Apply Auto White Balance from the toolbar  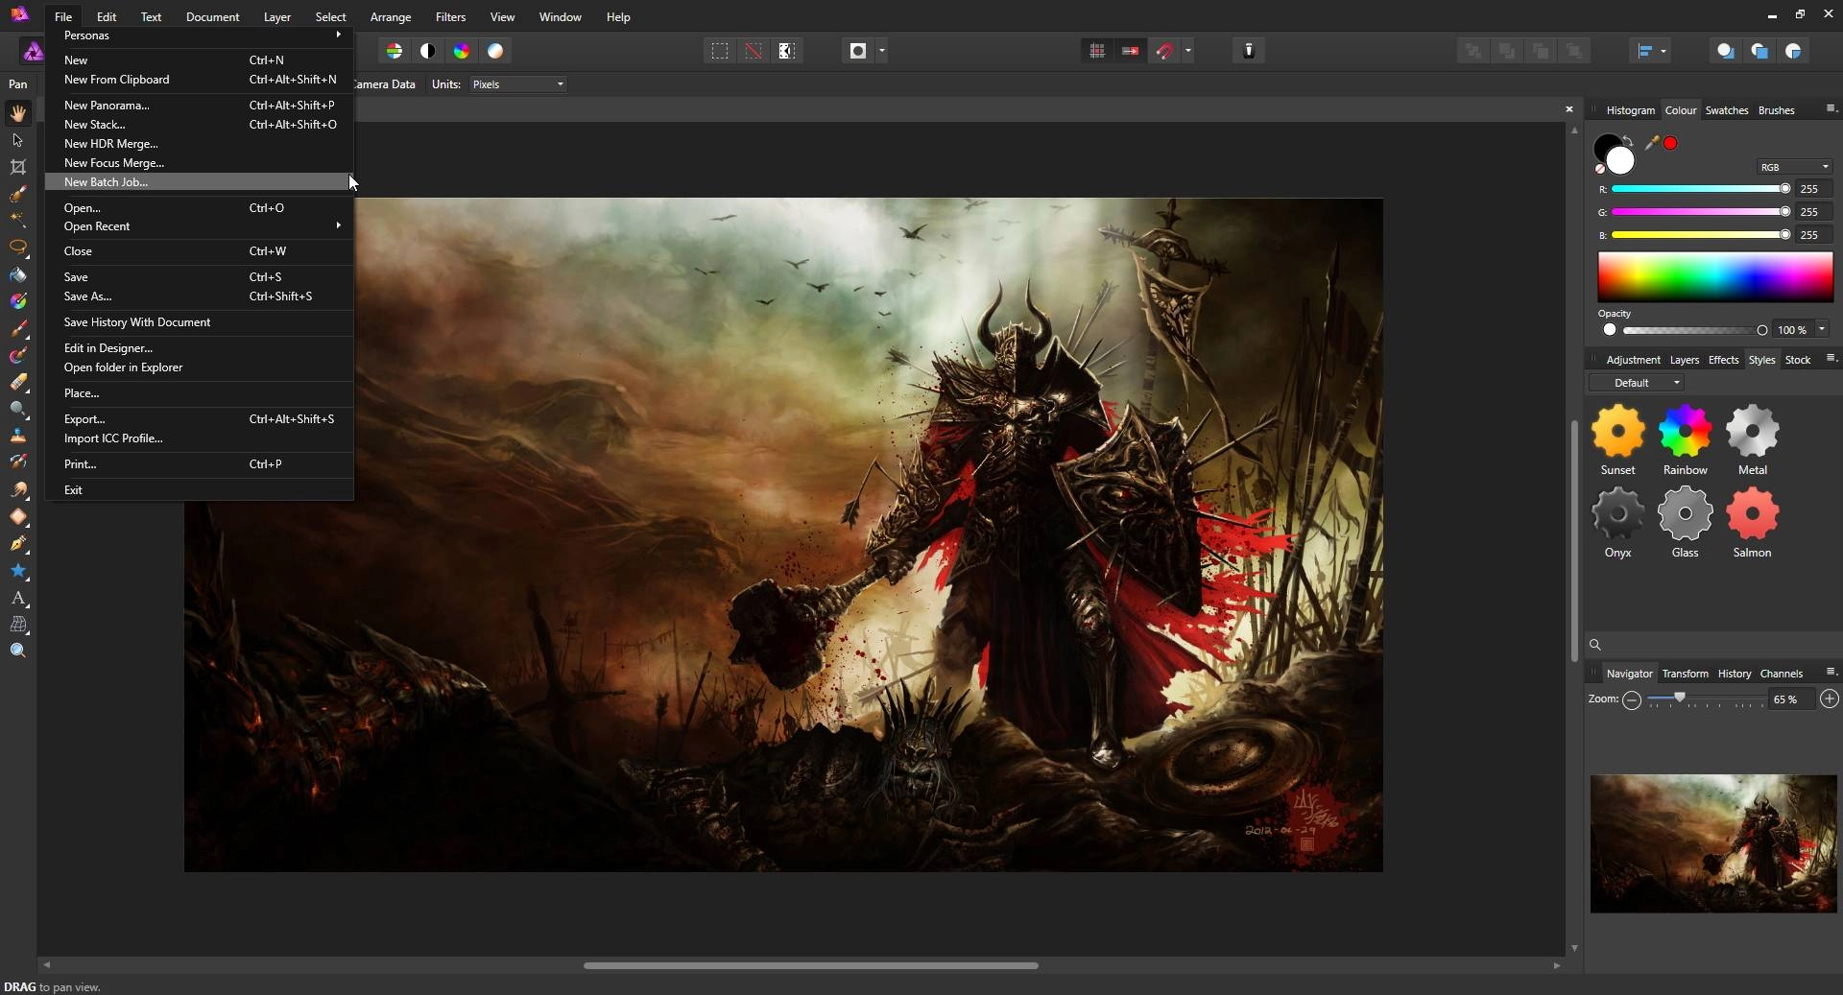pyautogui.click(x=495, y=51)
